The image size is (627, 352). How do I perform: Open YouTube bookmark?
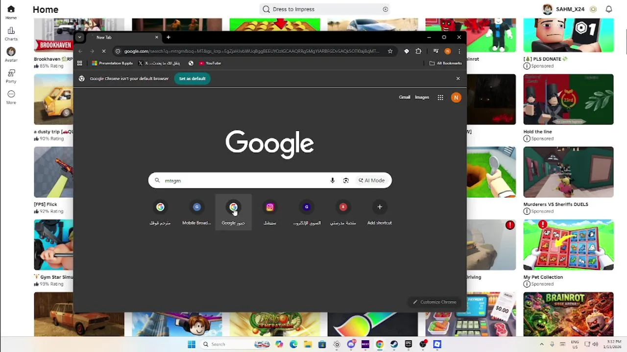point(210,63)
